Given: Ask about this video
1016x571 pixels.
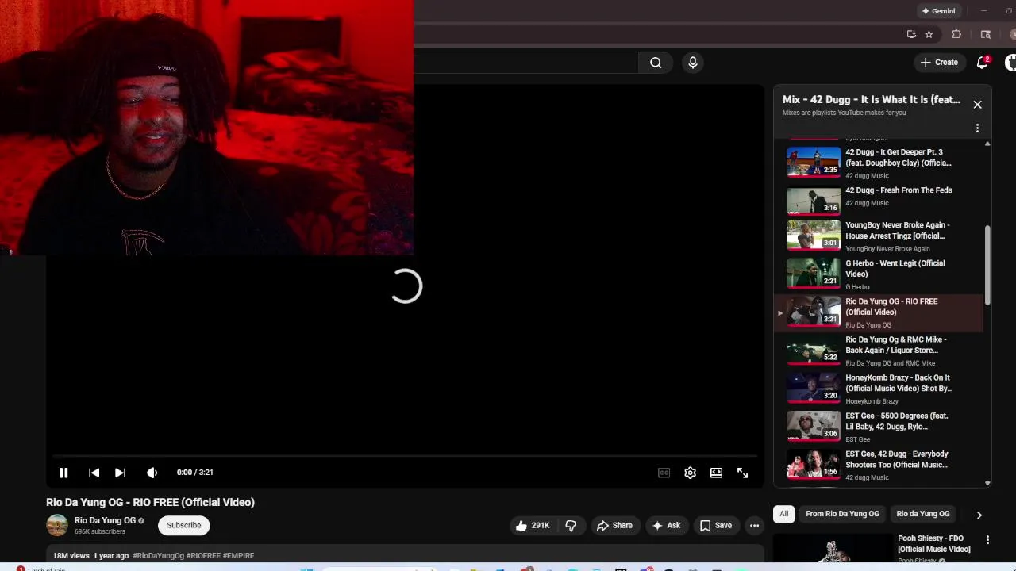Looking at the screenshot, I should [x=667, y=525].
